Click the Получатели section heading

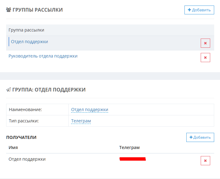tap(21, 137)
